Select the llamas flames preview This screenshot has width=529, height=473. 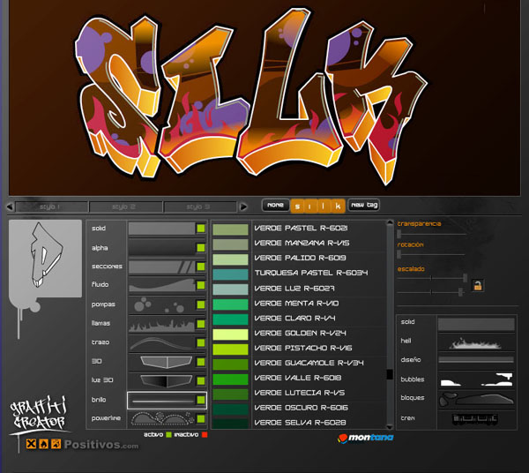[x=161, y=324]
